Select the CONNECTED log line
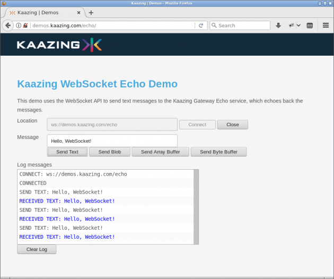Image resolution: width=334 pixels, height=279 pixels. pyautogui.click(x=33, y=183)
